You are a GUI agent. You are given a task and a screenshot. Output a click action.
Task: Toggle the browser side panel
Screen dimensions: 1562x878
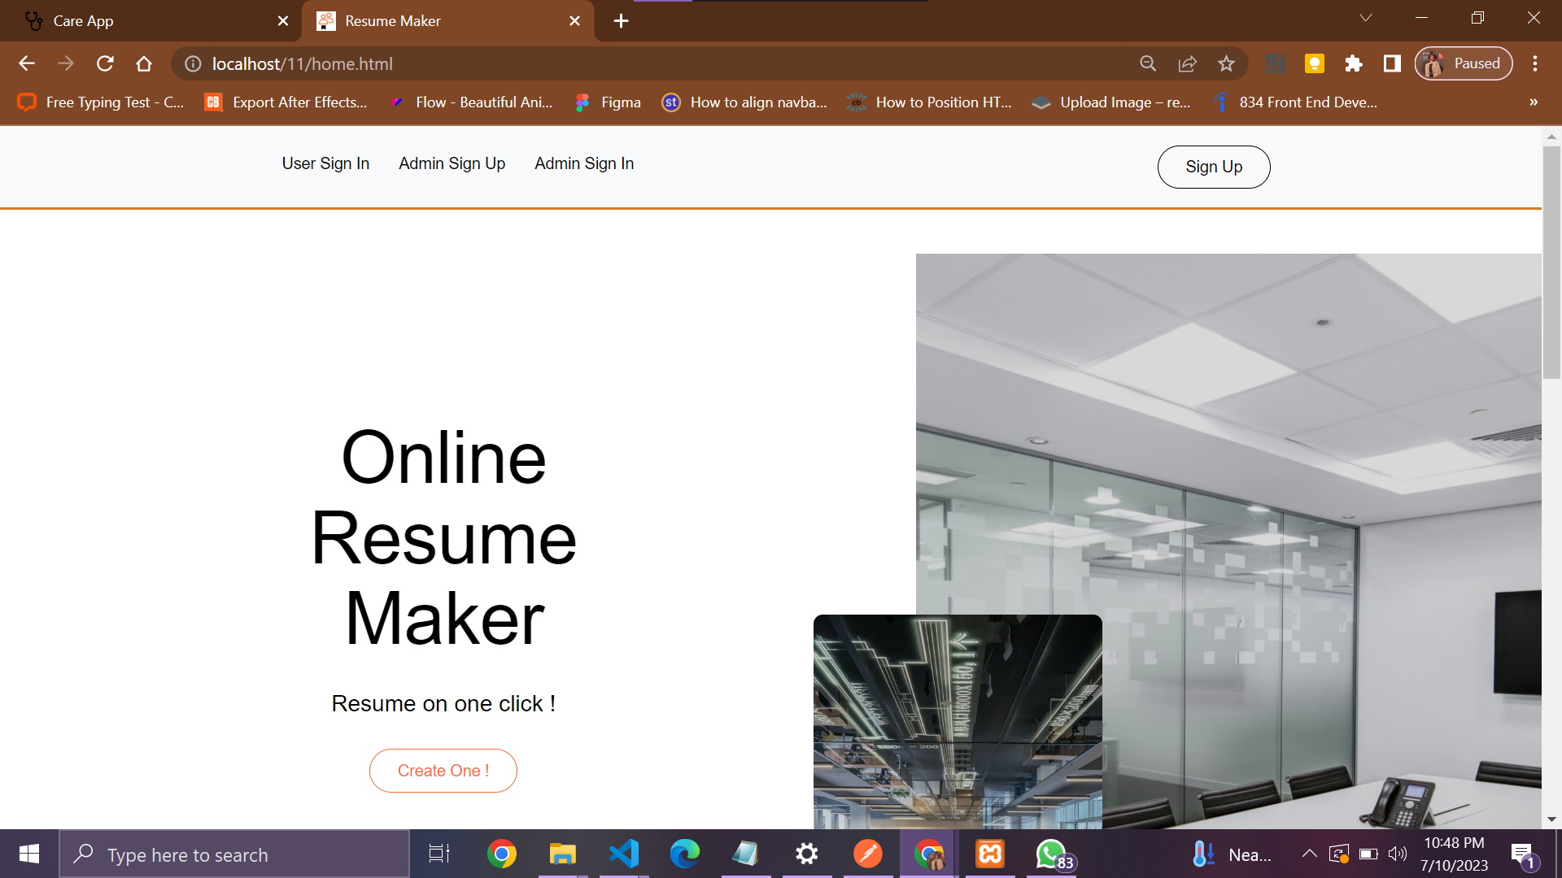[1392, 63]
